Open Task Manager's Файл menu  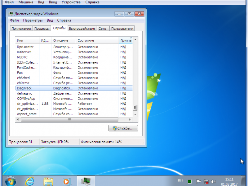(14, 20)
